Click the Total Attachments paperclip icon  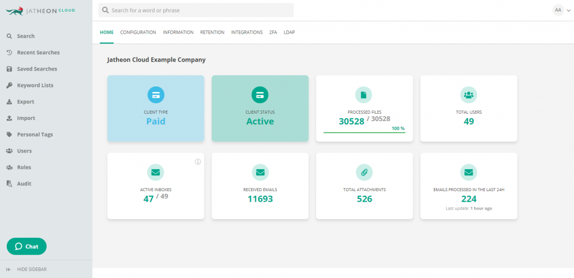pyautogui.click(x=364, y=172)
